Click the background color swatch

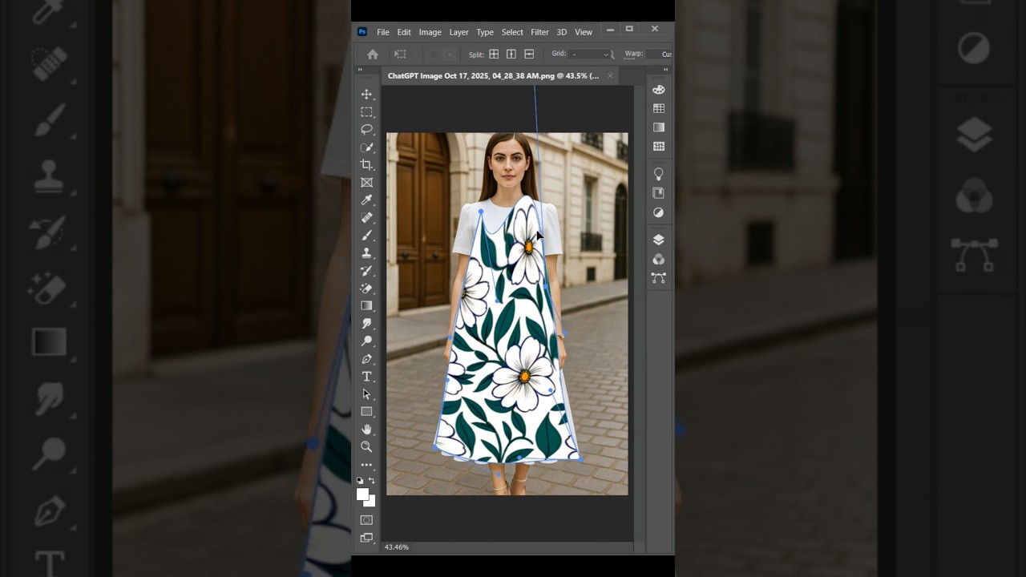(x=370, y=502)
